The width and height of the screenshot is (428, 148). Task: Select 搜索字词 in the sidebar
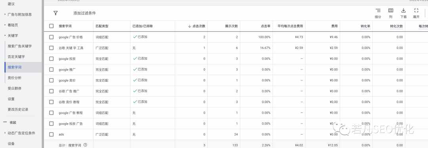tap(15, 67)
